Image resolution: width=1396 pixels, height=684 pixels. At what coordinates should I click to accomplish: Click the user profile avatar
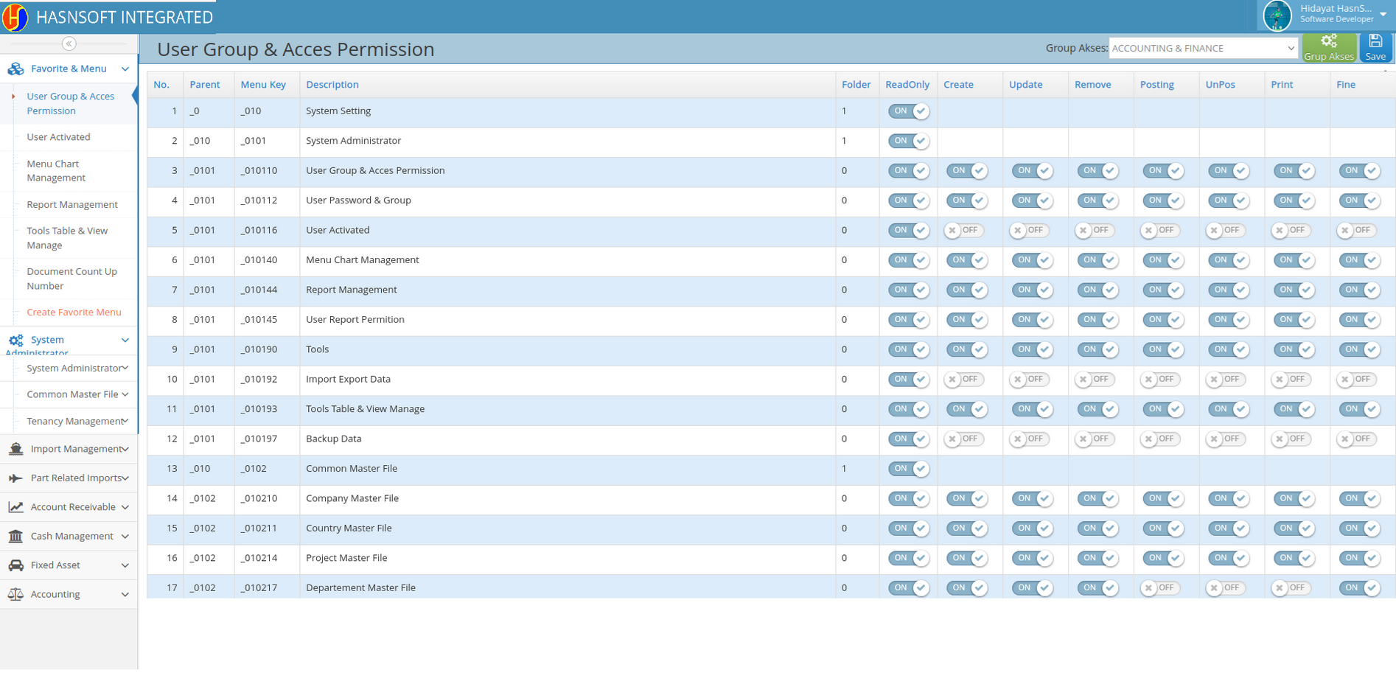[1277, 15]
